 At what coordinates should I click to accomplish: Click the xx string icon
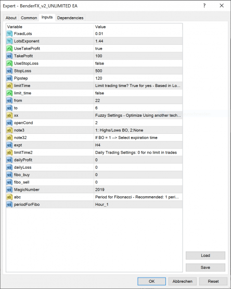pos(9,116)
